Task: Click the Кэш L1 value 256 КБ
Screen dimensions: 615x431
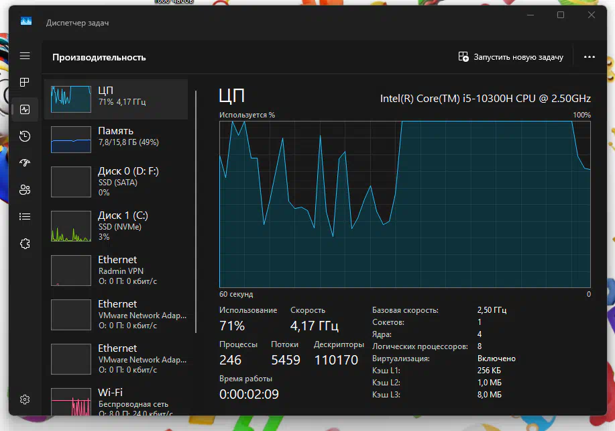Action: pyautogui.click(x=489, y=371)
